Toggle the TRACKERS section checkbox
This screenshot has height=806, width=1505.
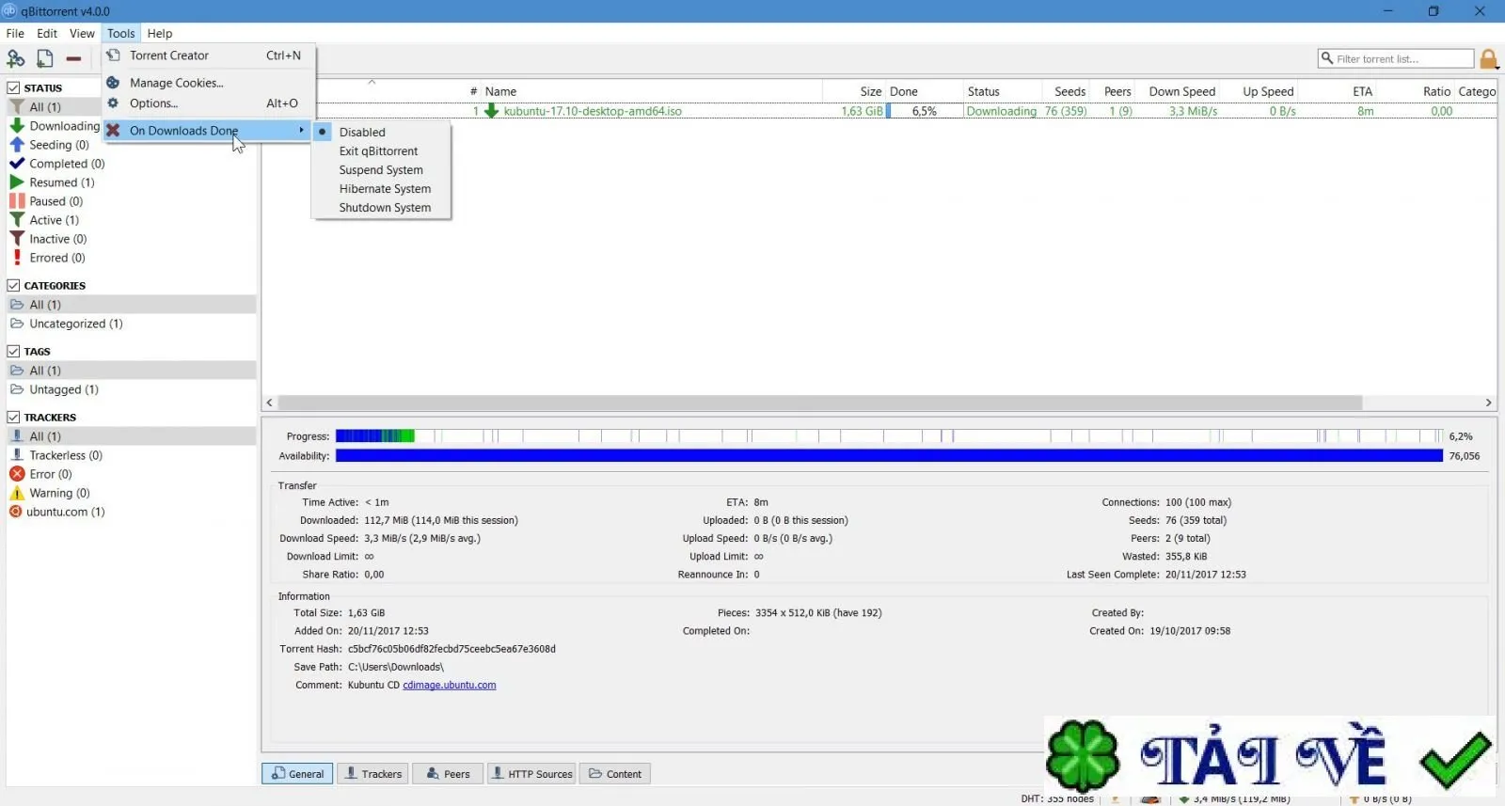point(13,417)
